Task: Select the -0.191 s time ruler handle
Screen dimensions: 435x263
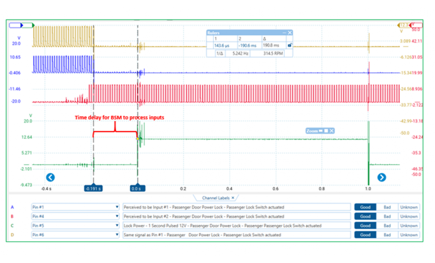Action: [x=93, y=189]
